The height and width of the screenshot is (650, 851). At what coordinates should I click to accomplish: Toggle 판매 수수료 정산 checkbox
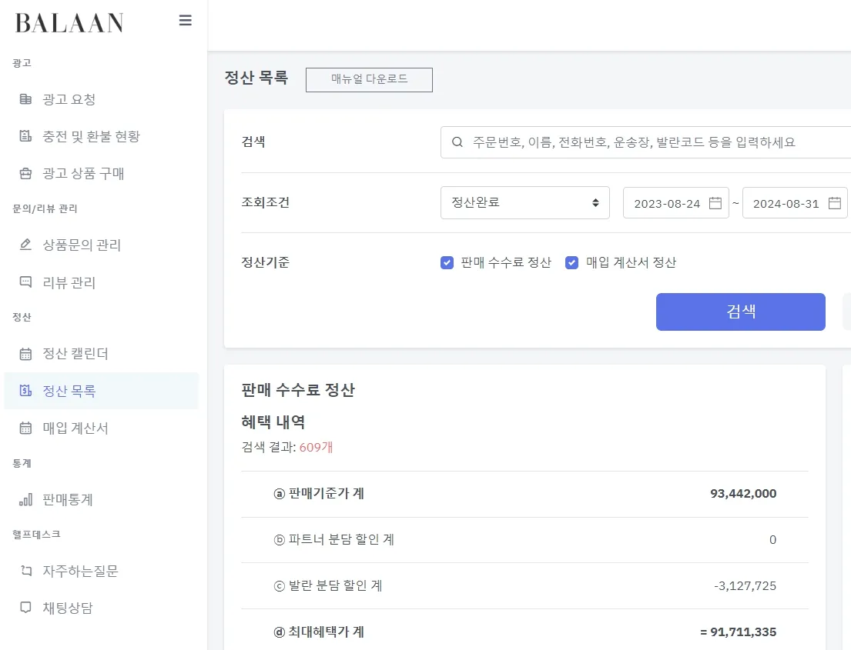[447, 263]
